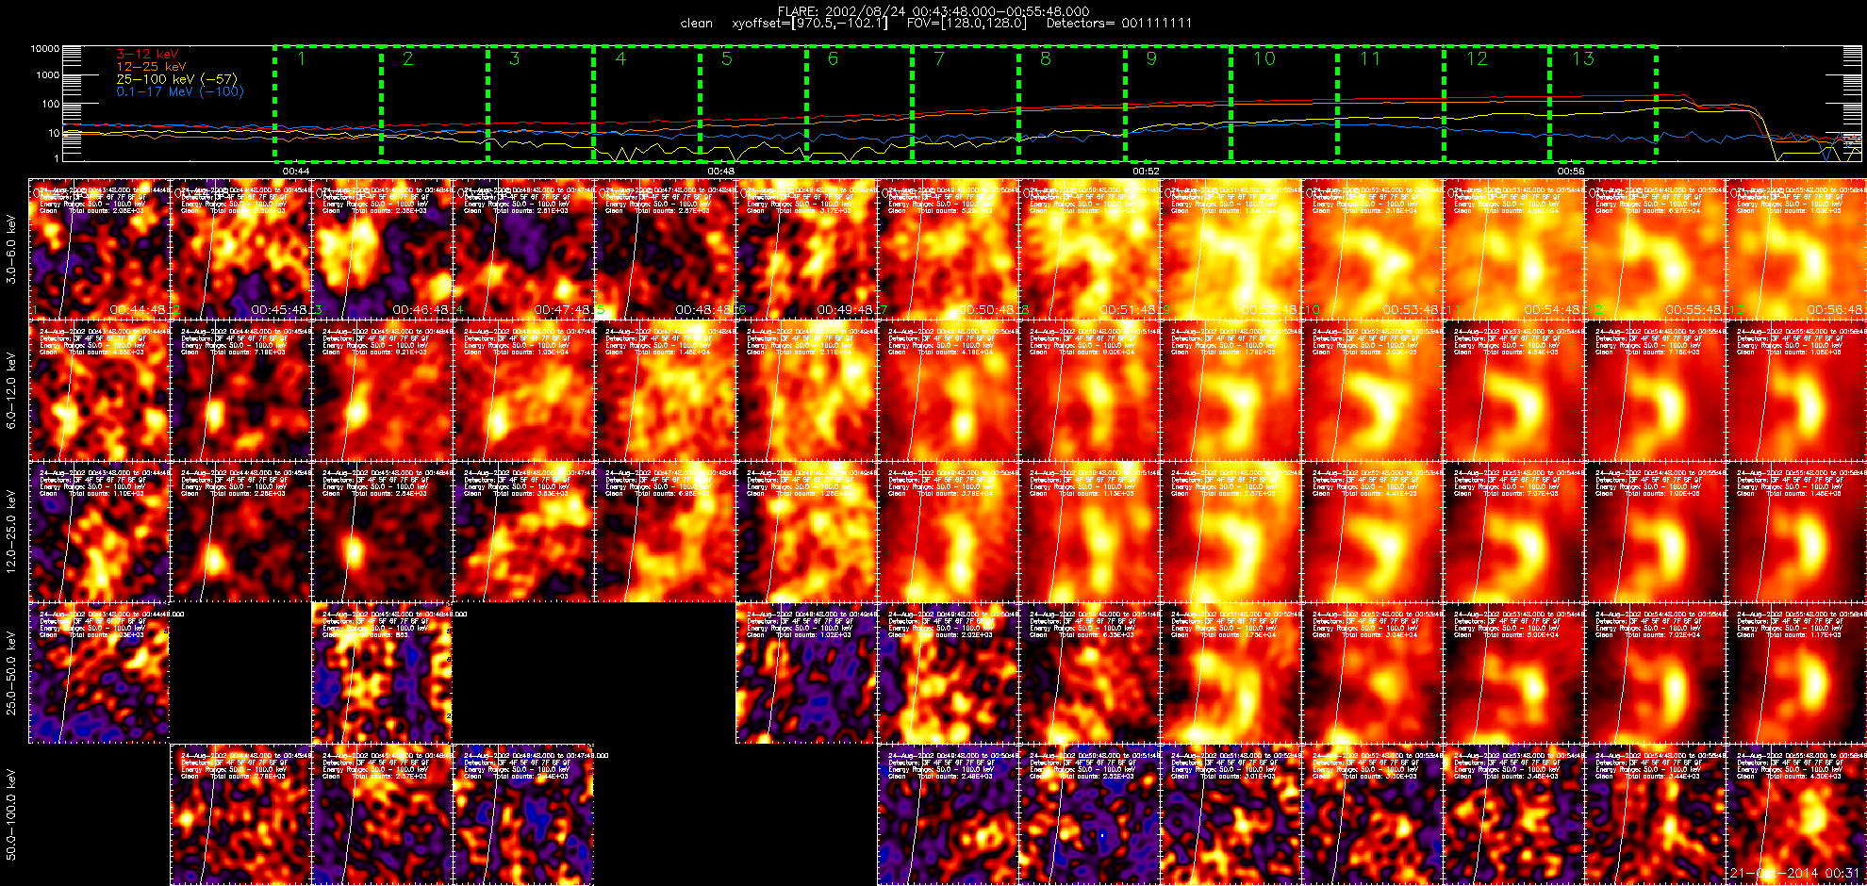Open the 3.0-6.0 keV image stamped 00:49:48
Viewport: 1867px width, 886px height.
point(806,249)
